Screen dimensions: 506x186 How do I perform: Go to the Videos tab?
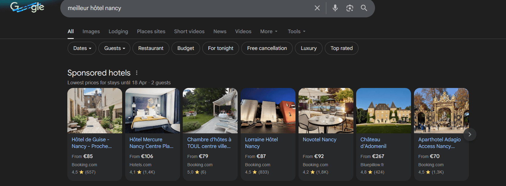pos(243,31)
